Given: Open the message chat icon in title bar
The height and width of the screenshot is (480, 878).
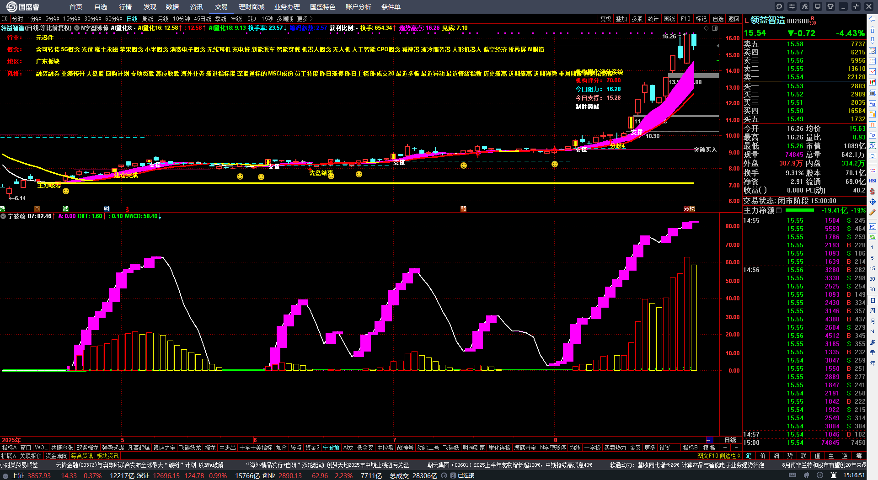Looking at the screenshot, I should [x=779, y=6].
